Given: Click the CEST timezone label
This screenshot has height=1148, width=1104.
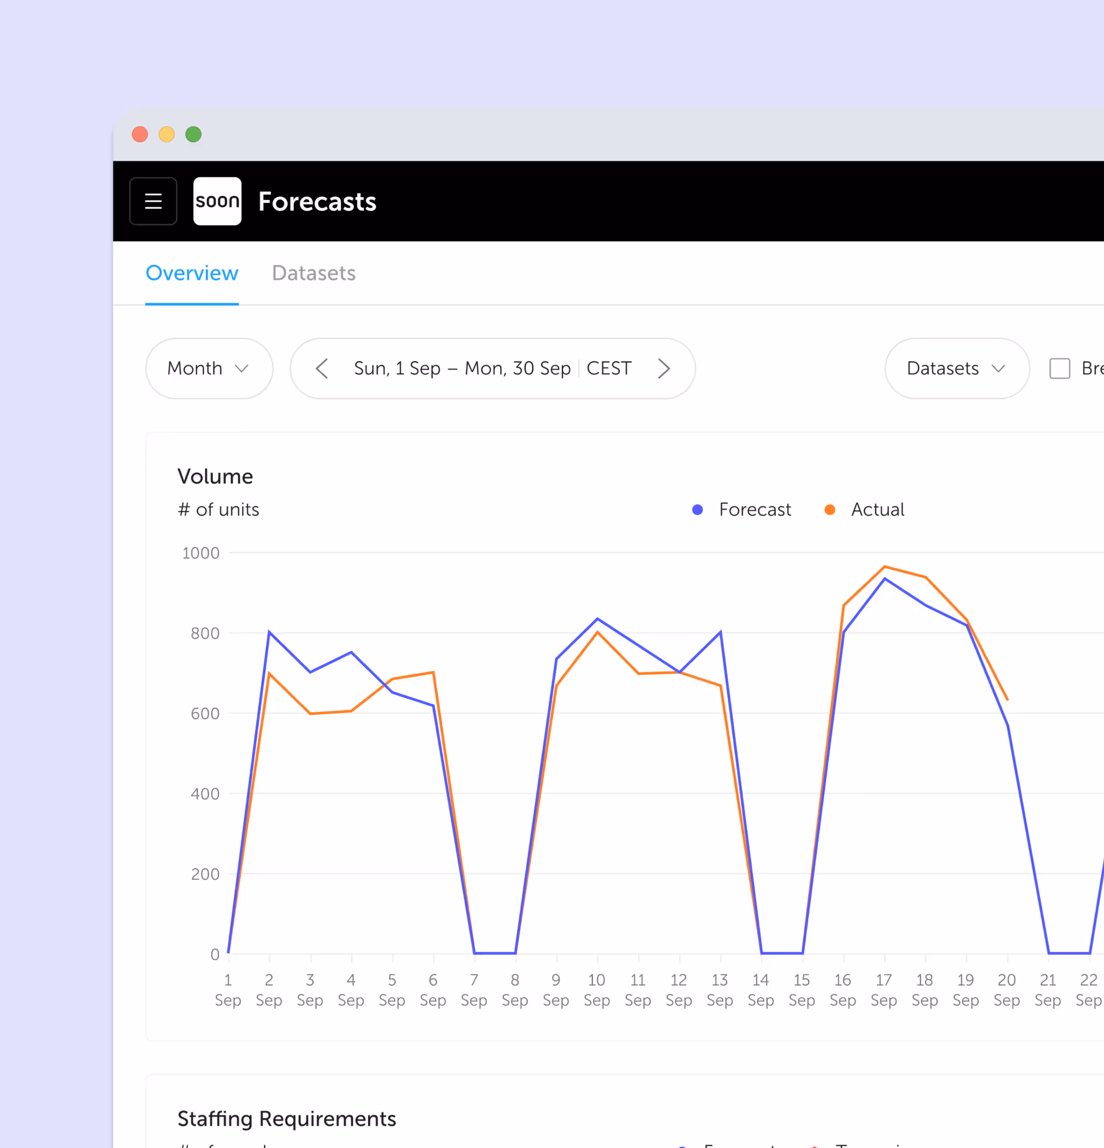Looking at the screenshot, I should [x=609, y=368].
